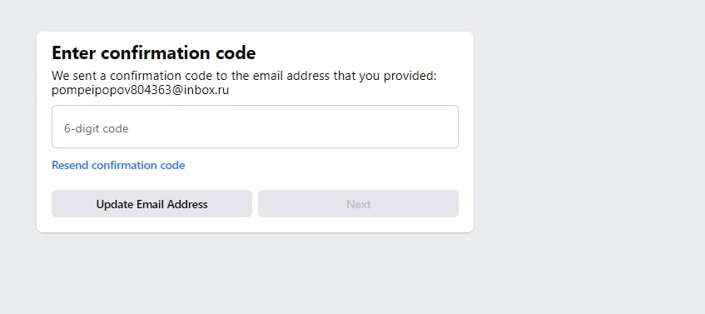Click the word 'code' in the blue link
This screenshot has height=314, width=705.
point(172,165)
